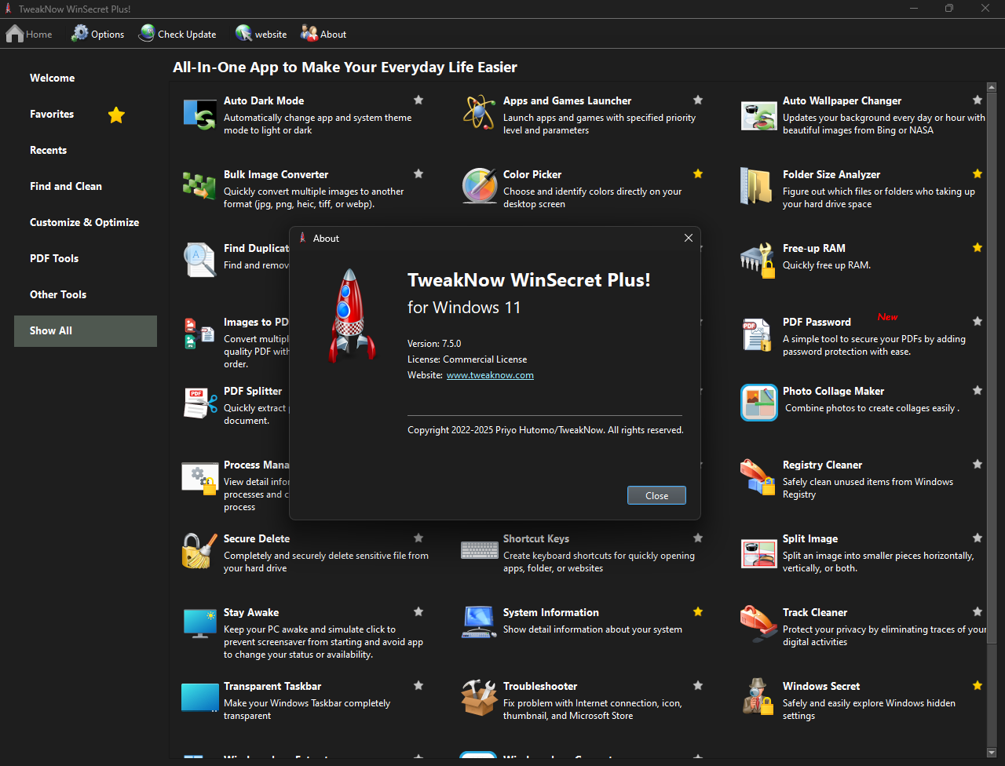Click the Find Duplicate magnifier icon
Image resolution: width=1005 pixels, height=766 pixels.
tap(199, 260)
